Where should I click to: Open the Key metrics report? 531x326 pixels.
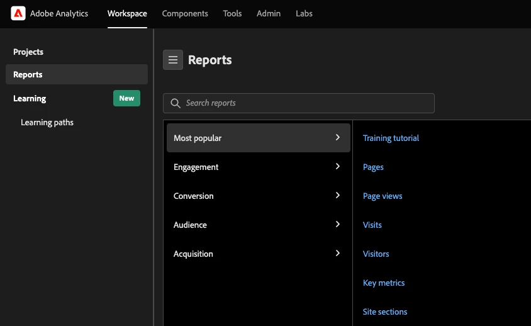click(384, 283)
